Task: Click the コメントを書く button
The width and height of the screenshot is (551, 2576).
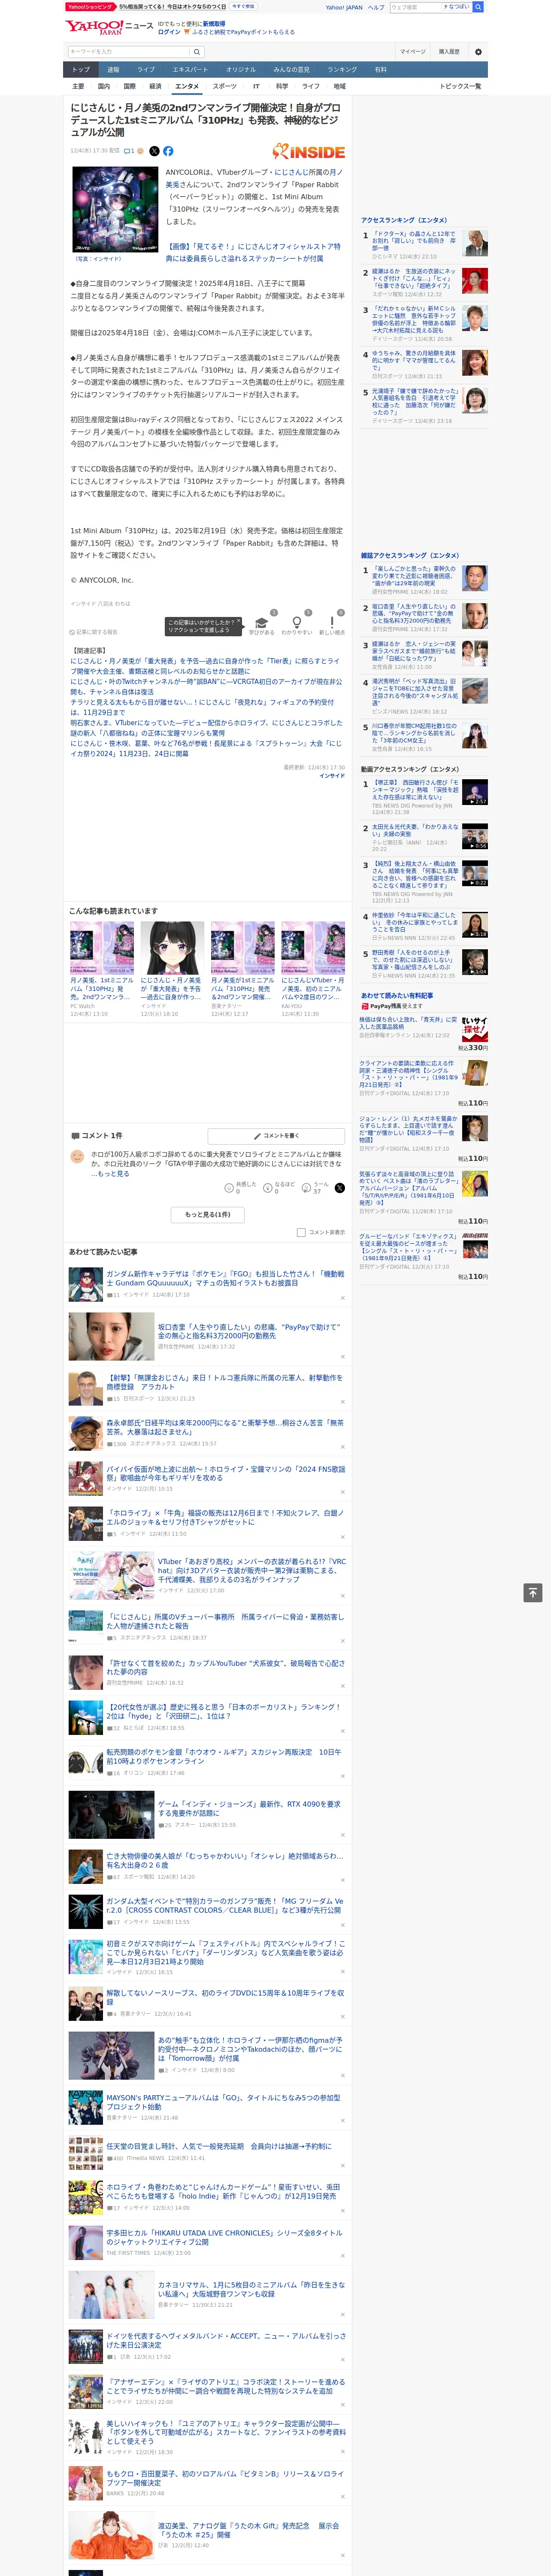Action: 276,1136
